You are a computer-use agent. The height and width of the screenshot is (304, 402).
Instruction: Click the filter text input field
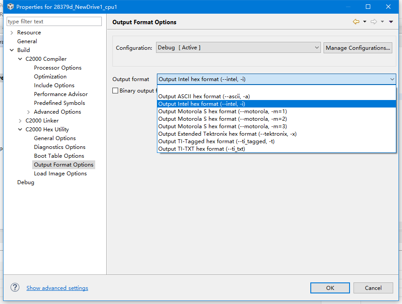tap(54, 22)
